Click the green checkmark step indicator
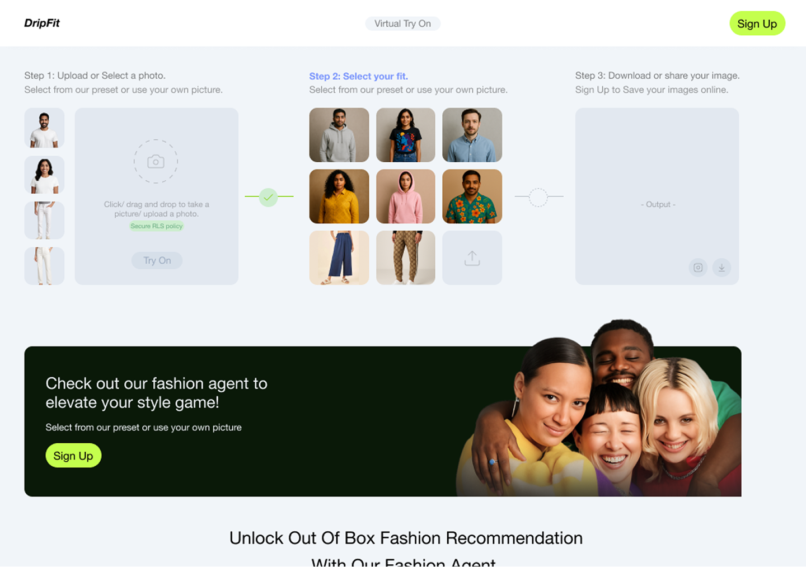Image resolution: width=806 pixels, height=567 pixels. click(x=269, y=197)
